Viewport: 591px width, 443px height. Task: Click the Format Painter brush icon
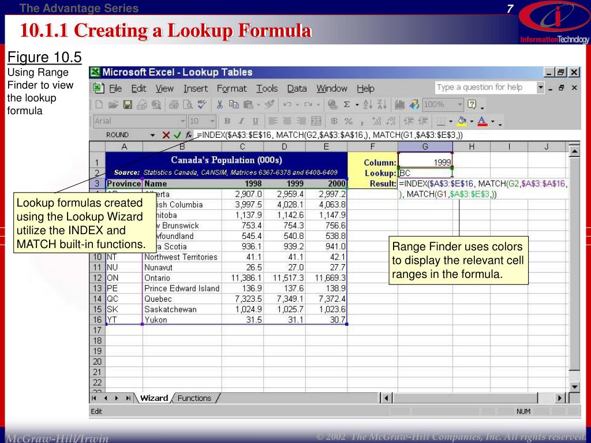pos(269,105)
